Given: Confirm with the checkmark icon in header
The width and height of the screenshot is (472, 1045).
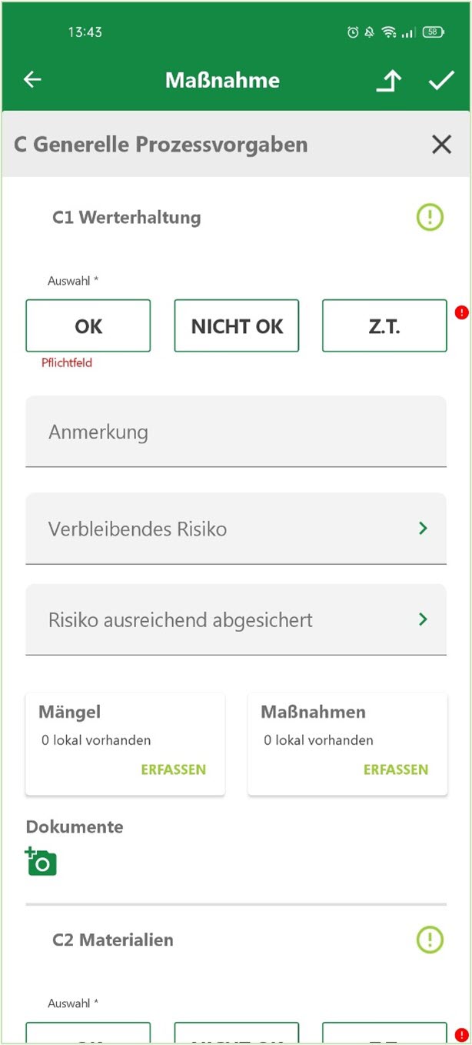Looking at the screenshot, I should pyautogui.click(x=440, y=79).
